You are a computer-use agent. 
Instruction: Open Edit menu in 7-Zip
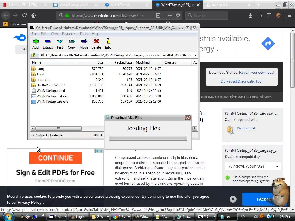click(44, 34)
